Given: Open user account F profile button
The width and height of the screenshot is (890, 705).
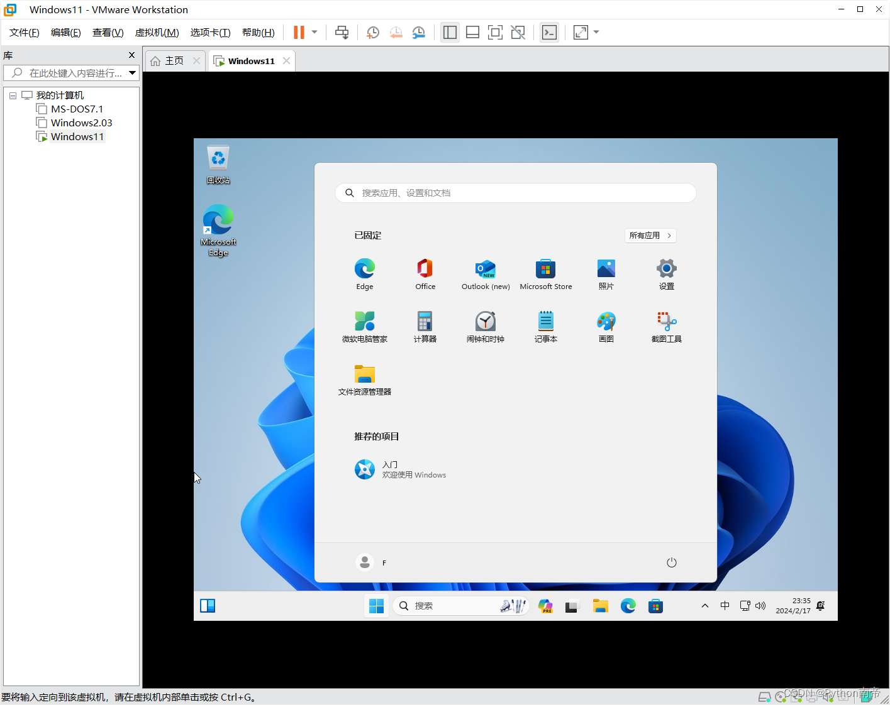Looking at the screenshot, I should (371, 562).
